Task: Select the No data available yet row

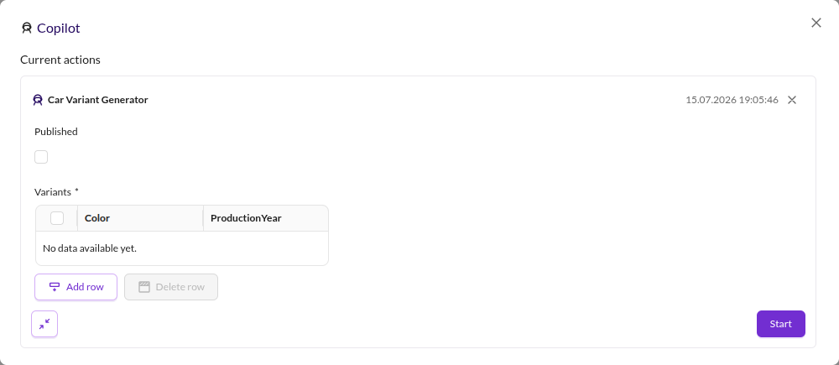Action: coord(182,248)
